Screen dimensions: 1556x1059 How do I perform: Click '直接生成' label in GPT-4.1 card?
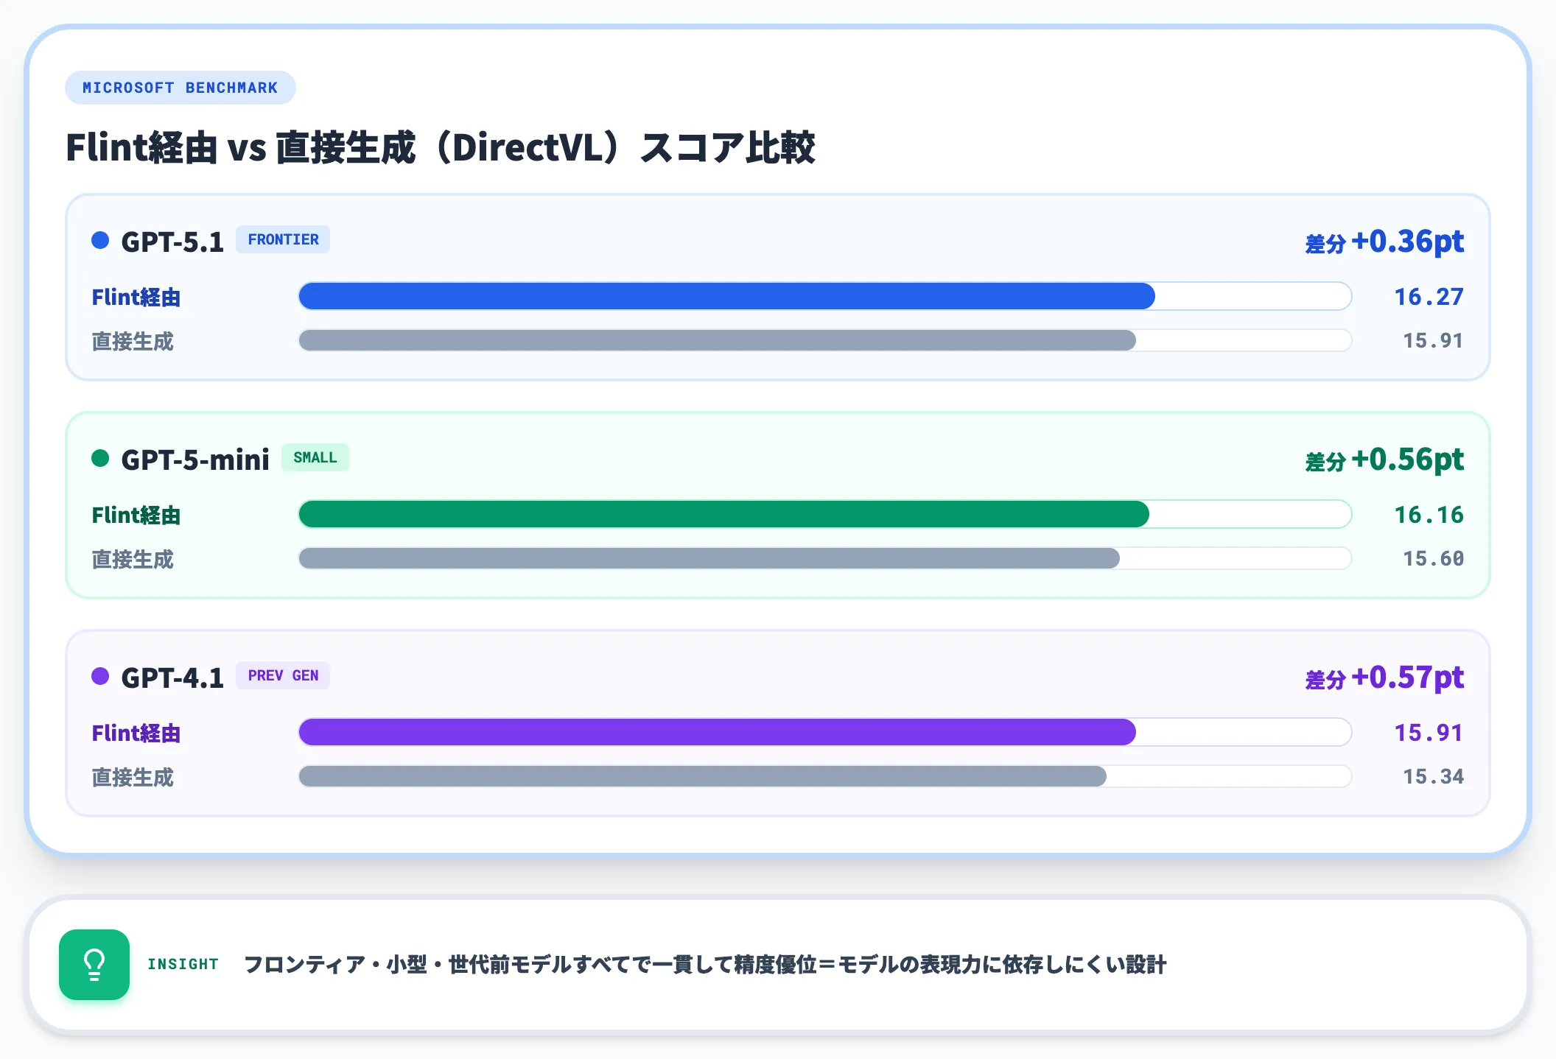click(133, 777)
